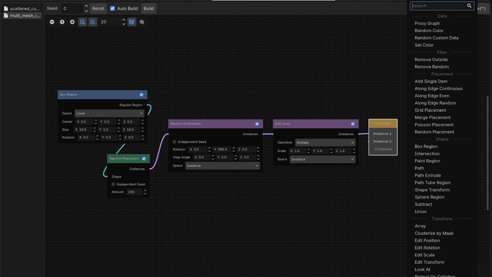This screenshot has height=277, width=492.
Task: Select Random Color from the node list
Action: click(429, 31)
